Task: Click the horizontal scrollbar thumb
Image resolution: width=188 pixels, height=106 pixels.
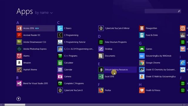Action: click(x=15, y=105)
